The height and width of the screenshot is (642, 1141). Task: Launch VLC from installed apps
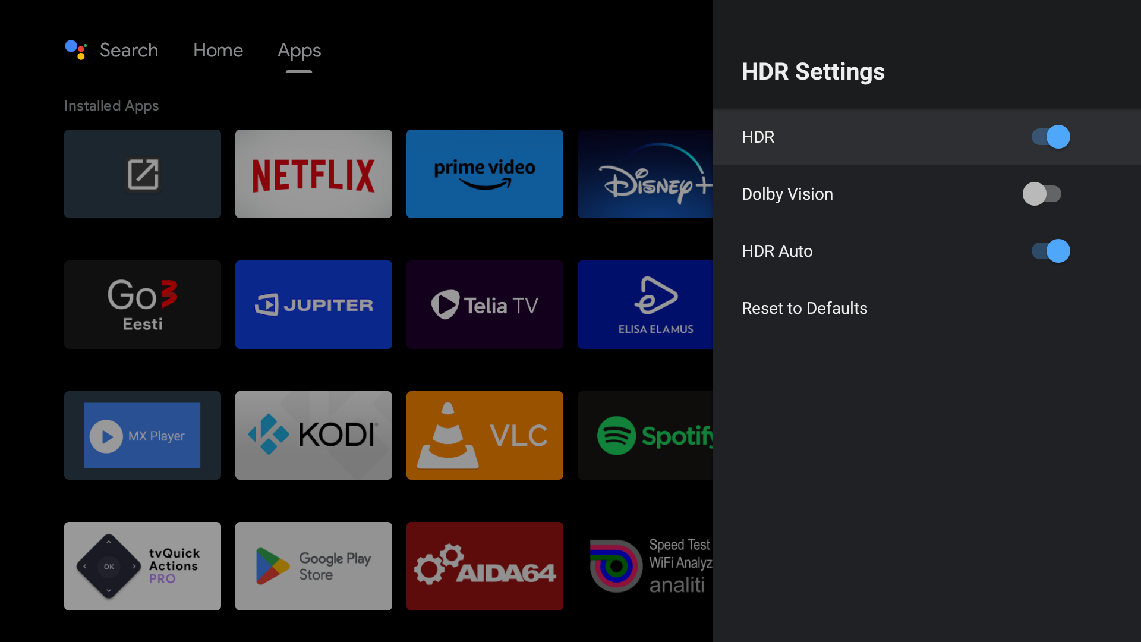[x=484, y=435]
